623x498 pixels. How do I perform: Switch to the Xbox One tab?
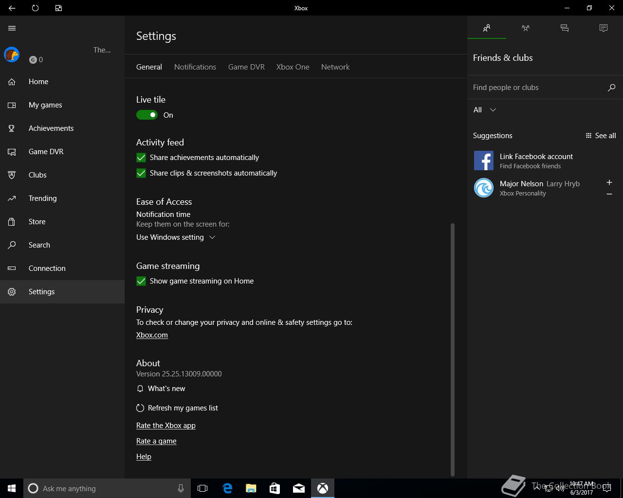[293, 67]
